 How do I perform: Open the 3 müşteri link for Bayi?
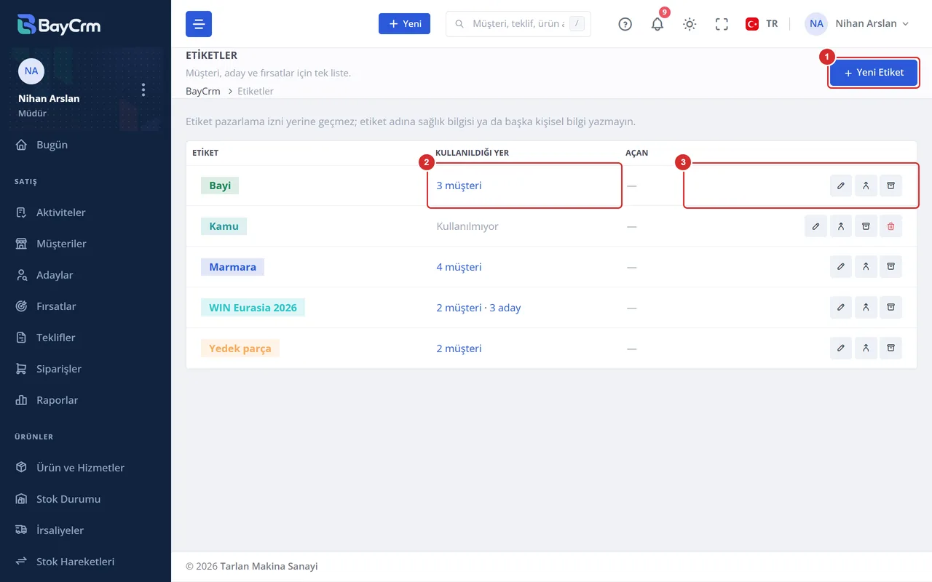coord(459,186)
